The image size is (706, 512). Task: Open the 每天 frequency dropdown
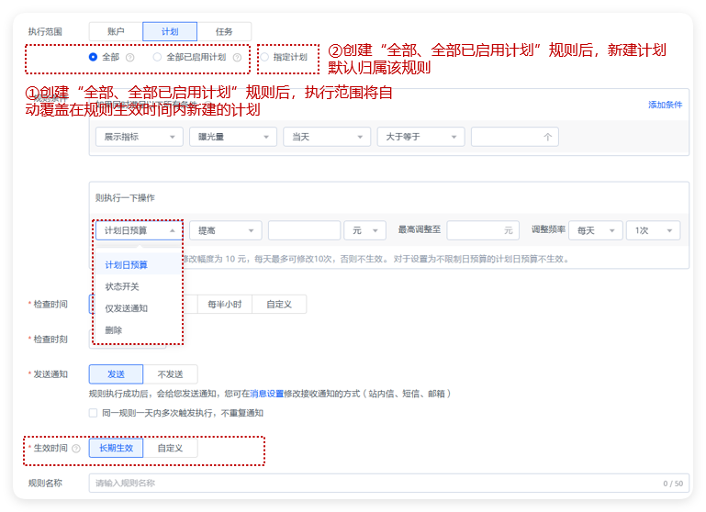[x=596, y=231]
